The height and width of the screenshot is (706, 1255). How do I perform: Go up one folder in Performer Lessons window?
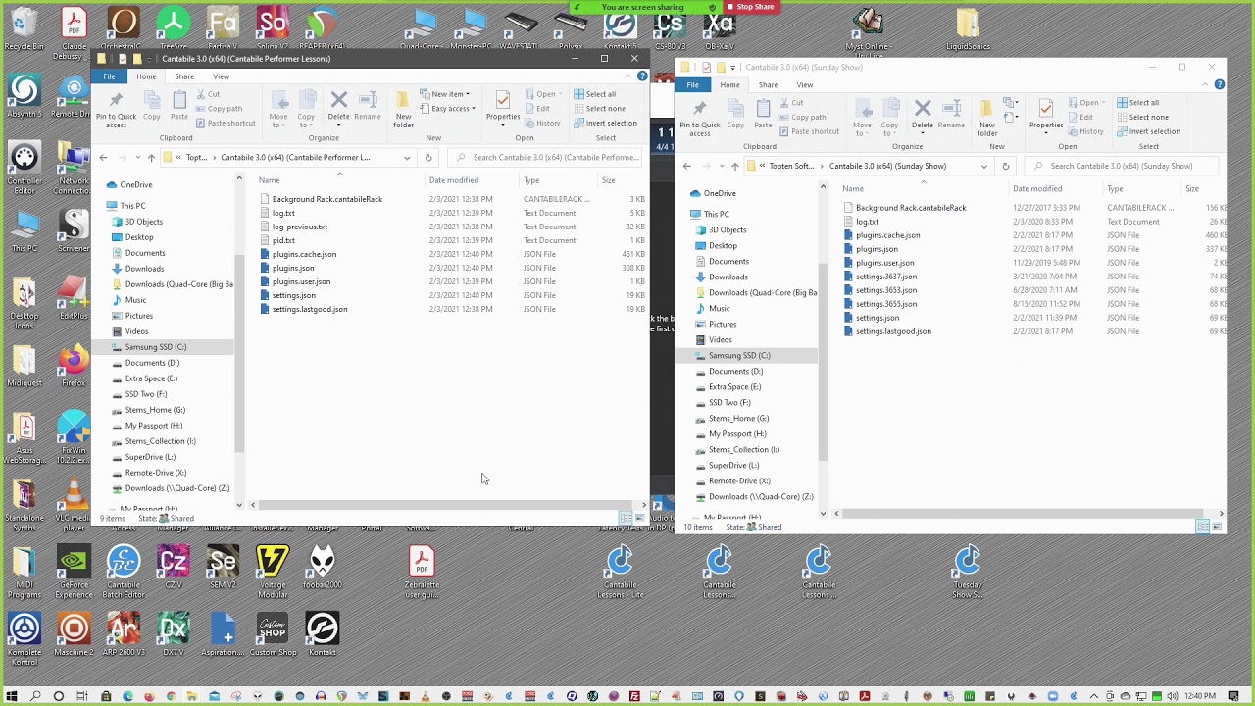coord(151,157)
